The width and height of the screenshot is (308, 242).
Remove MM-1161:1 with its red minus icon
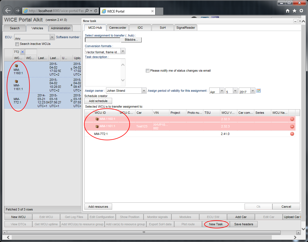tap(292, 127)
